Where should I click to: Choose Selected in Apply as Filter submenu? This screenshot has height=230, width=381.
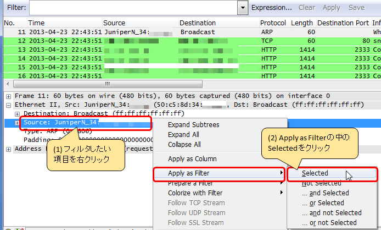tap(315, 173)
